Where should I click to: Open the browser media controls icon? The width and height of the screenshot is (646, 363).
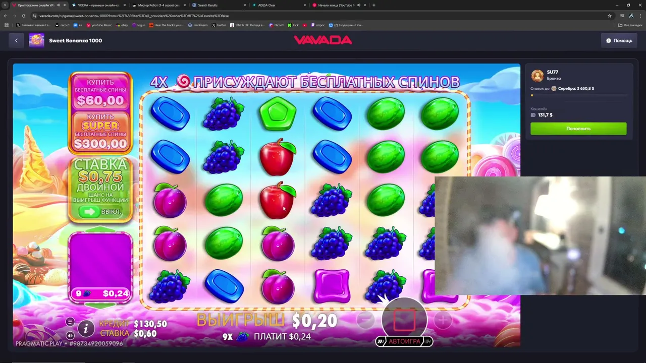623,16
